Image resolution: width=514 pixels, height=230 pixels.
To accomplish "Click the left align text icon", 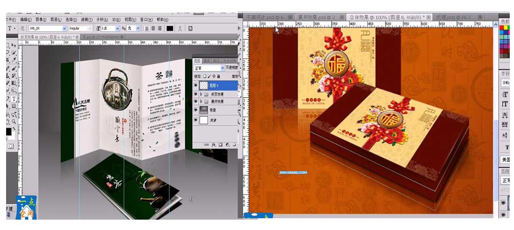I will 145,28.
